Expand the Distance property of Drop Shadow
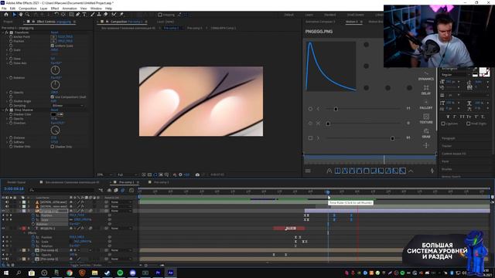Screen dimensions: 495x278 [7, 137]
